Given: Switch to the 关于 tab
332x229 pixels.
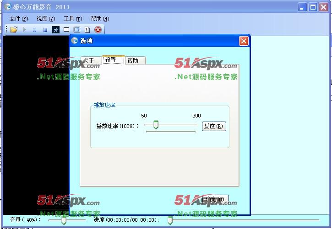Looking at the screenshot, I should tap(91, 60).
